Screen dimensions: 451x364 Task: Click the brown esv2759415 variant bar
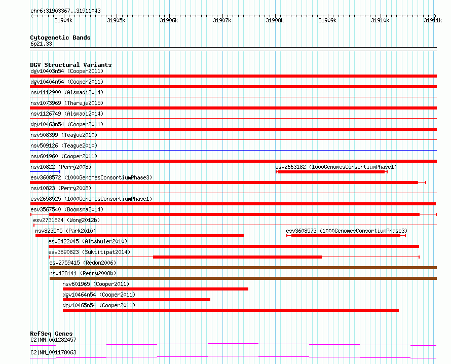pos(243,268)
